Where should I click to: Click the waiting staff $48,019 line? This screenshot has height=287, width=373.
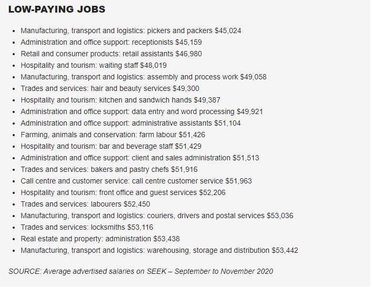[94, 65]
